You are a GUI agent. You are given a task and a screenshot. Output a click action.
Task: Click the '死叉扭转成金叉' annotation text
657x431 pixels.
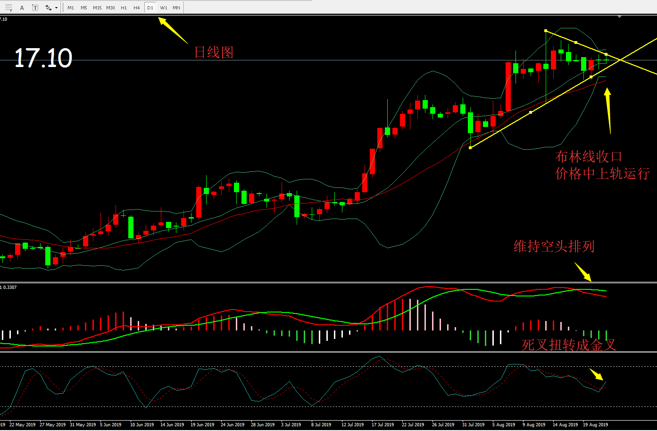pyautogui.click(x=569, y=345)
